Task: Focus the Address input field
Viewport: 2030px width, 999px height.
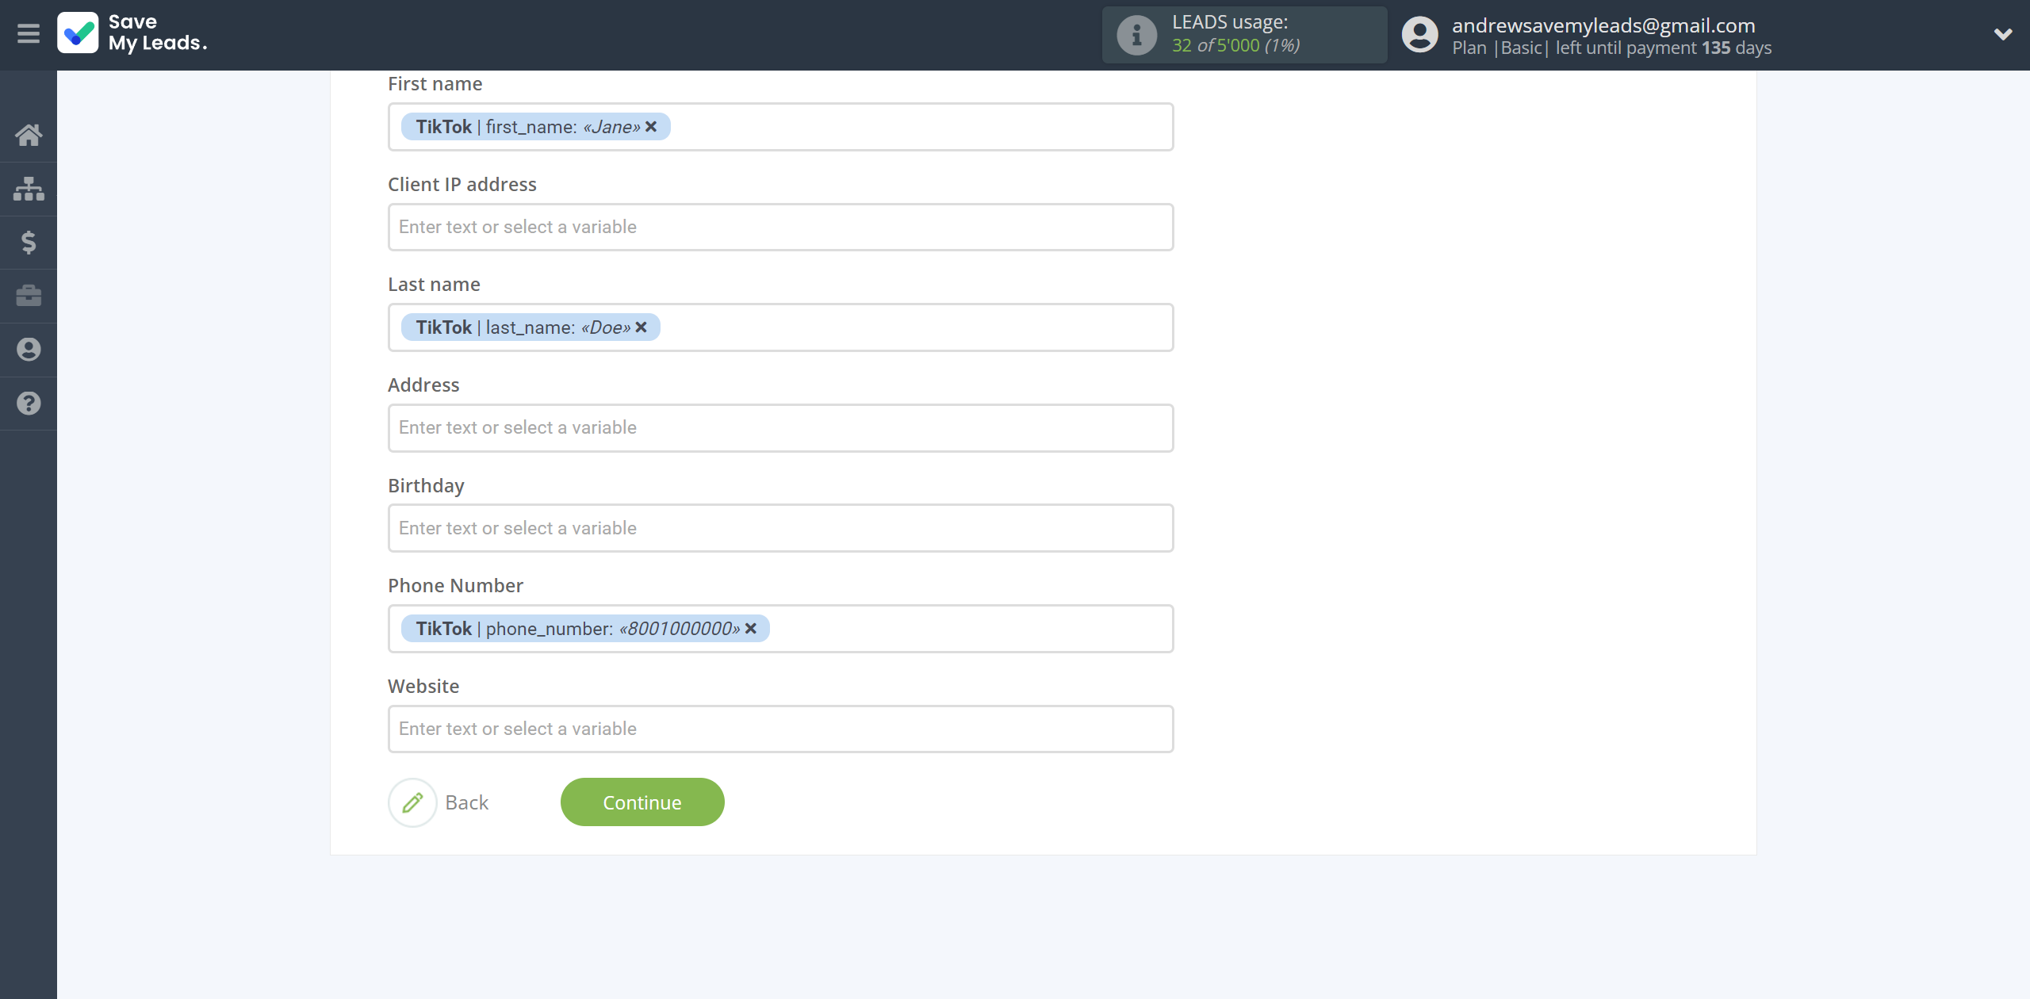Action: tap(780, 428)
